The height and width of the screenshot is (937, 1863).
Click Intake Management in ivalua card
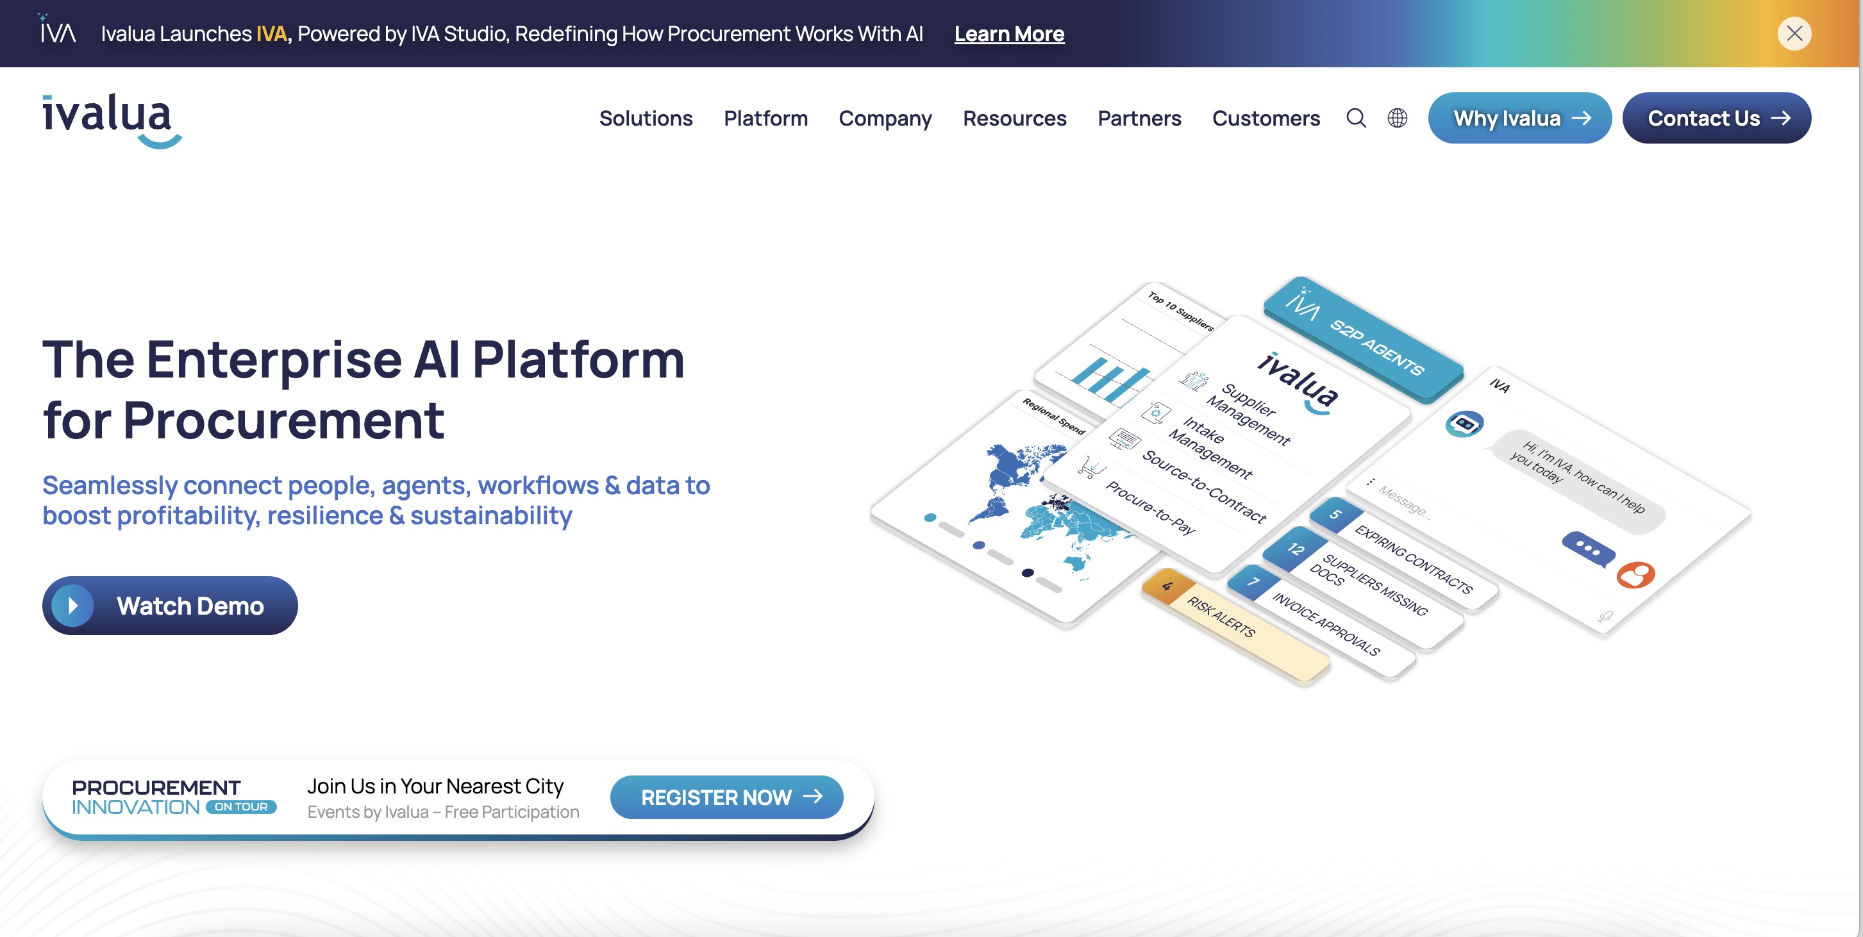tap(1210, 448)
